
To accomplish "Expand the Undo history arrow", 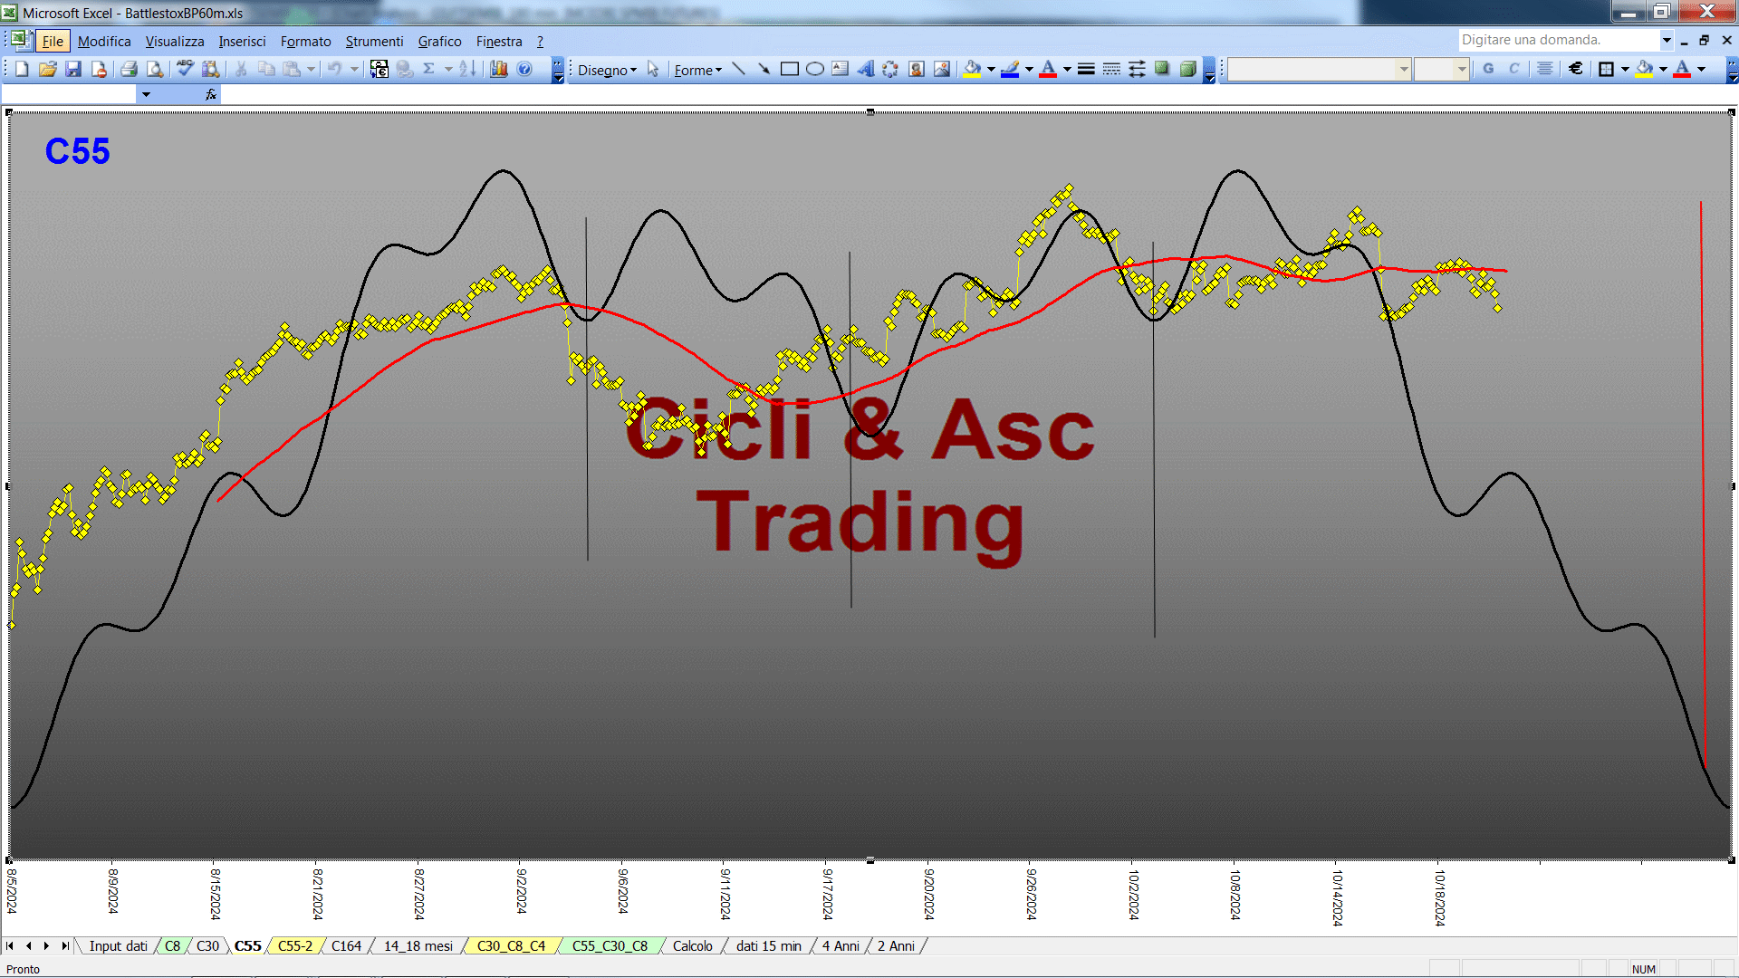I will tap(354, 69).
